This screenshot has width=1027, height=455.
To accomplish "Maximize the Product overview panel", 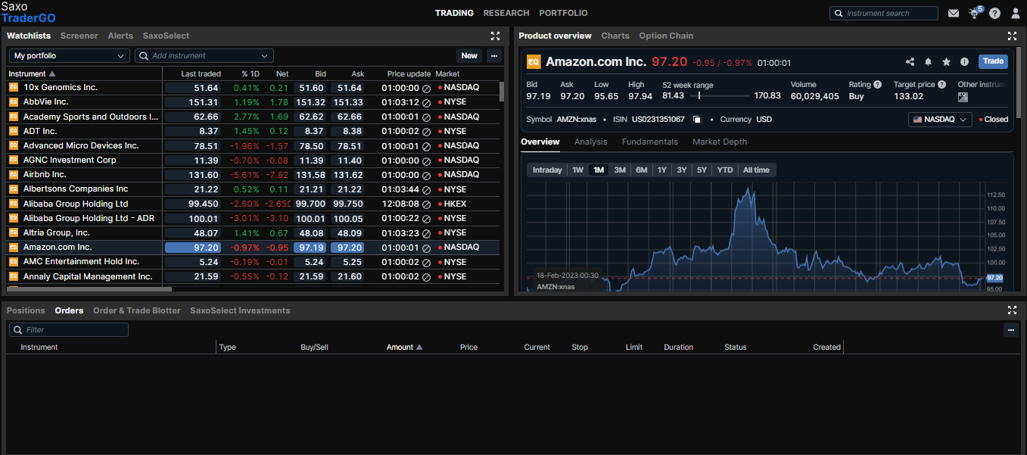I will pos(1012,36).
